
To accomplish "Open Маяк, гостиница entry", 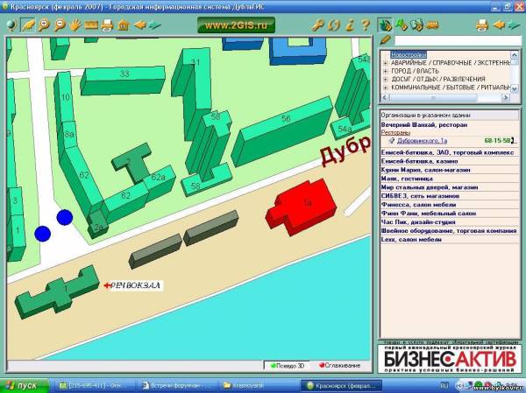I will click(407, 179).
